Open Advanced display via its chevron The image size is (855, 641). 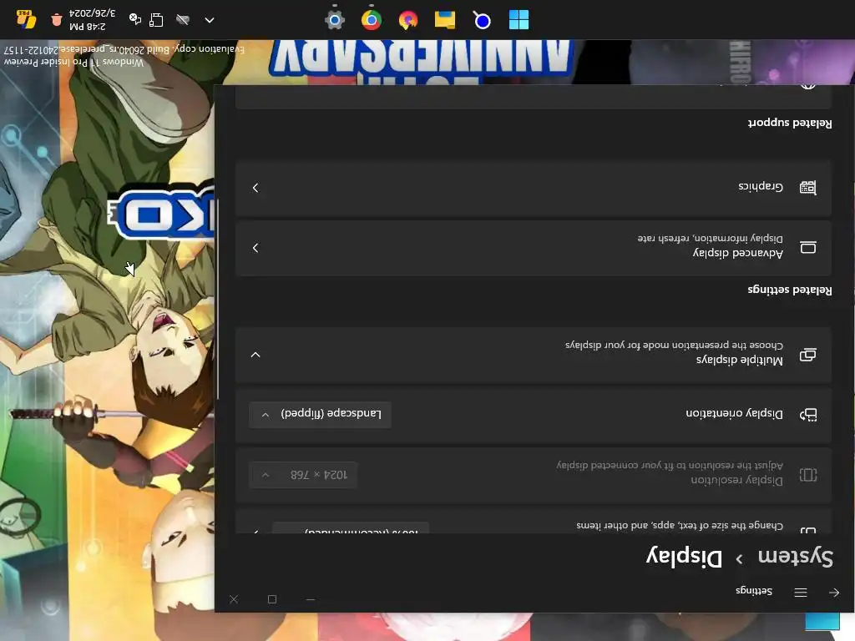click(x=255, y=248)
